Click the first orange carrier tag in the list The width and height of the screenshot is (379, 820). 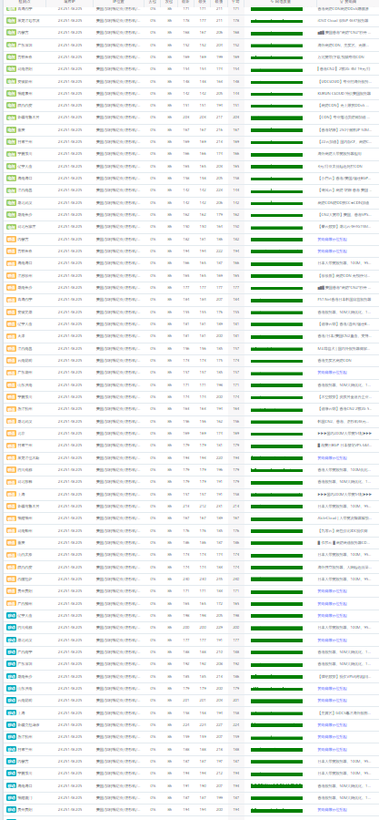[11, 239]
